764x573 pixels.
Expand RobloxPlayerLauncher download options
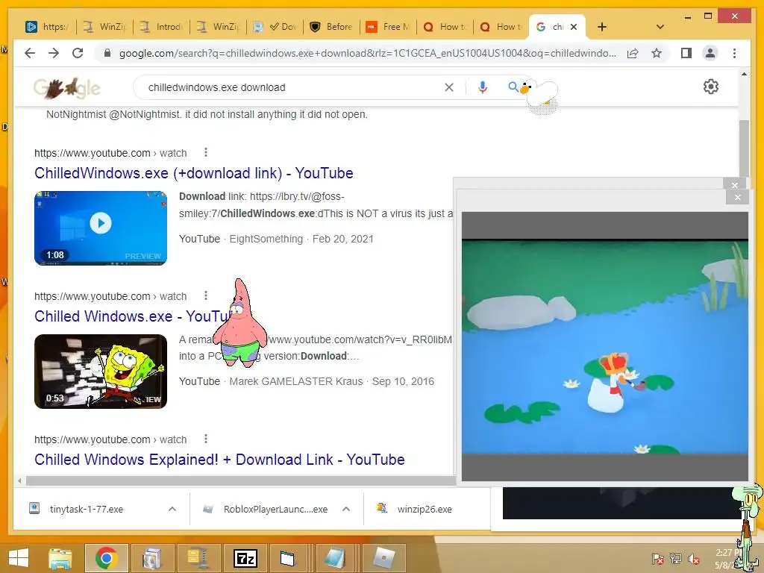[346, 509]
